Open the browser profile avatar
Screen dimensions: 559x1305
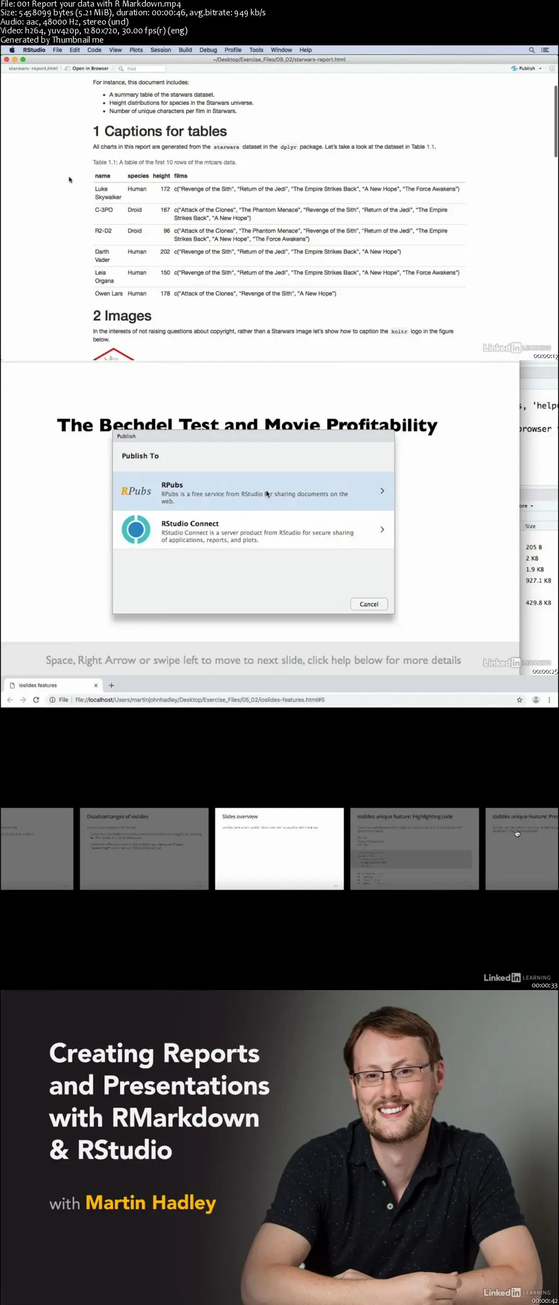[536, 700]
